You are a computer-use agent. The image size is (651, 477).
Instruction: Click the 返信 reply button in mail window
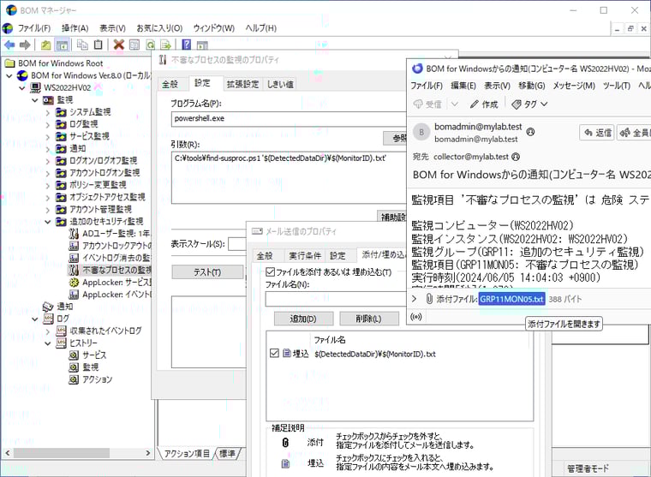[x=597, y=133]
